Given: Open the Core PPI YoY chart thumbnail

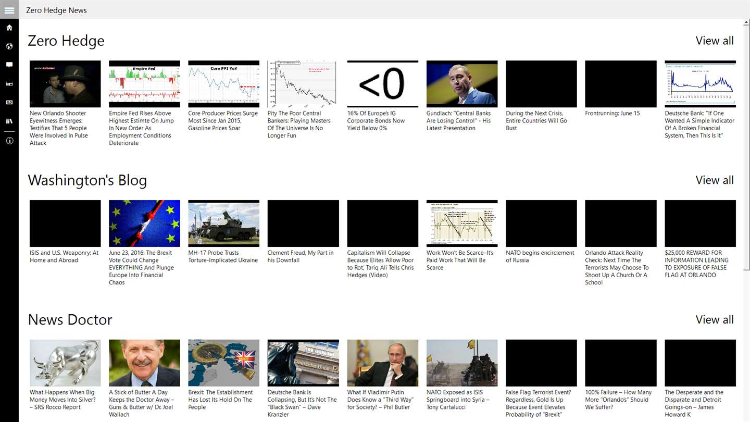Looking at the screenshot, I should 224,84.
